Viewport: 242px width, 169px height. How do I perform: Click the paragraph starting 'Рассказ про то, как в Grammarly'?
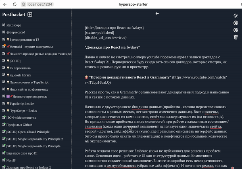pos(156,95)
